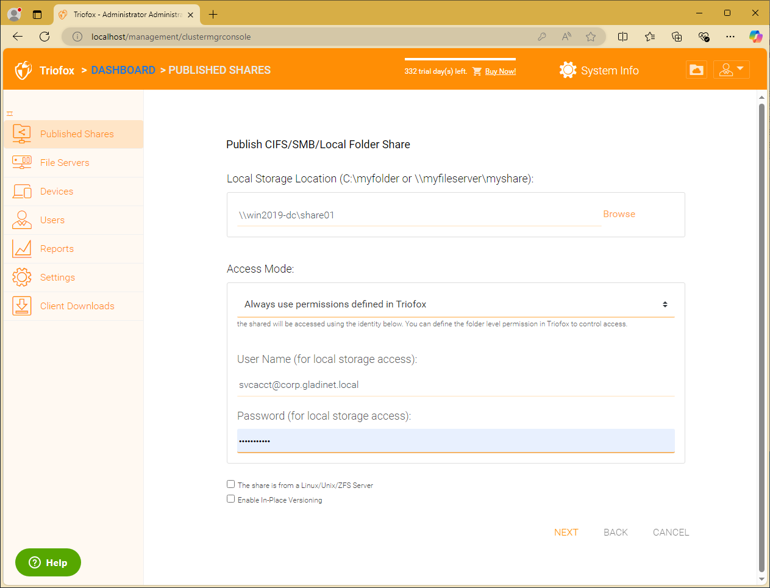Image resolution: width=770 pixels, height=588 pixels.
Task: Open the file browser folder icon in header
Action: pyautogui.click(x=696, y=70)
